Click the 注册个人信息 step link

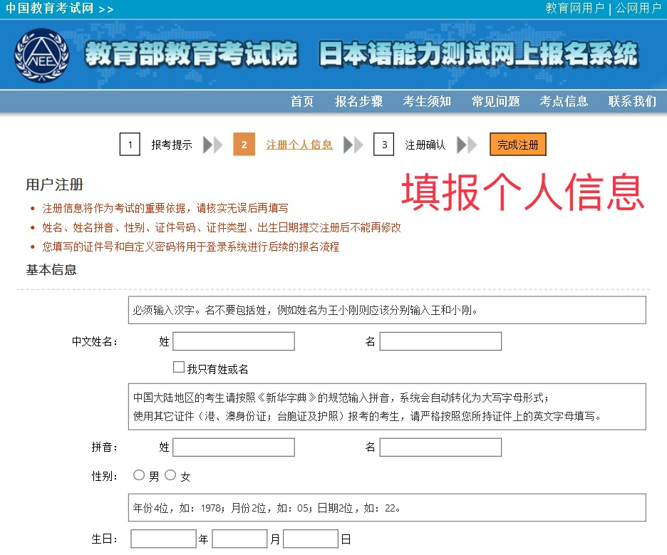[x=299, y=145]
